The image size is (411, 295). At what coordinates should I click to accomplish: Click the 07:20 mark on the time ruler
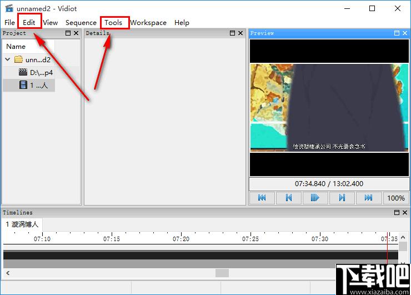point(181,239)
